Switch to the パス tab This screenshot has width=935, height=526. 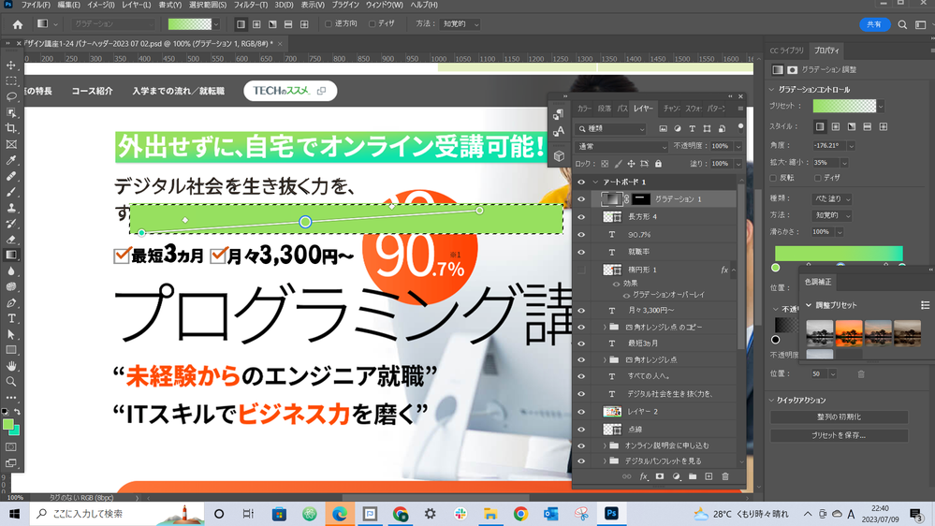point(622,109)
